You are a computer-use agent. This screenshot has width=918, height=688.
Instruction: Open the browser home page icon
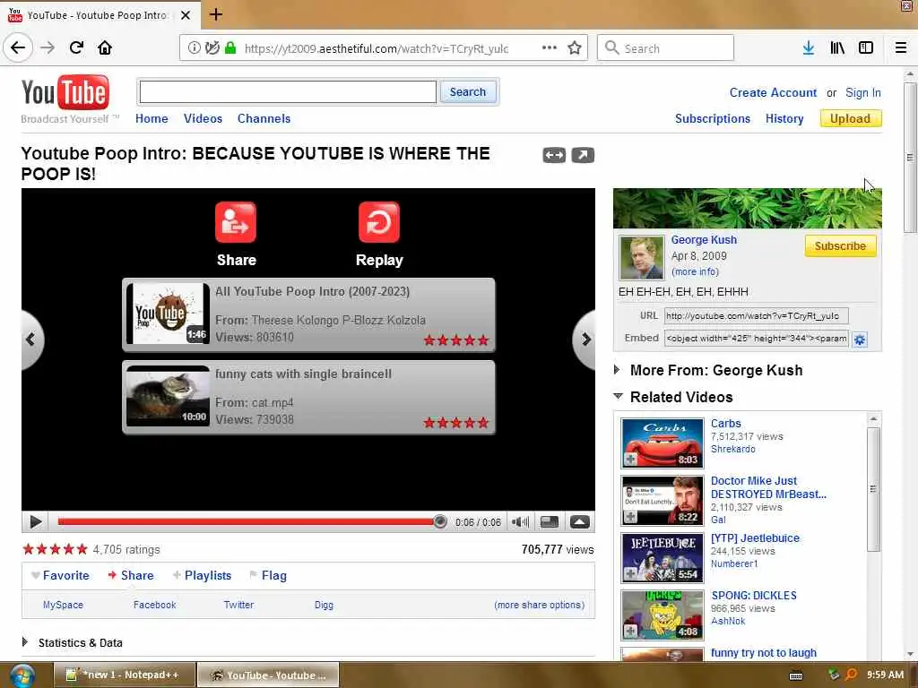[x=105, y=47]
